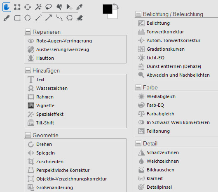Viewport: 218px width, 192px height.
Task: Select the Ellipse drawing tool
Action: tap(28, 18)
